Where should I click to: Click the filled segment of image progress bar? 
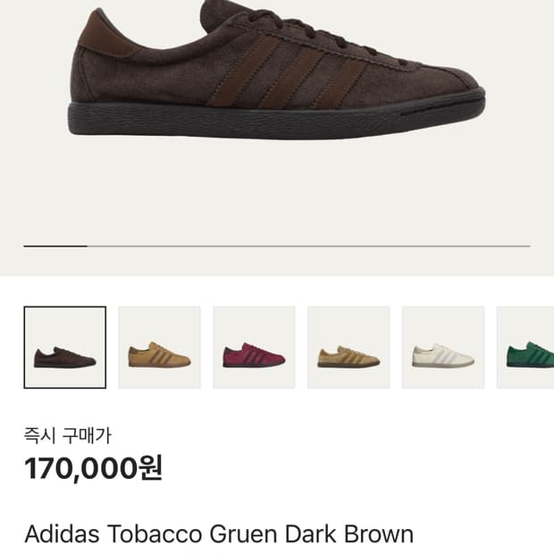click(x=55, y=245)
